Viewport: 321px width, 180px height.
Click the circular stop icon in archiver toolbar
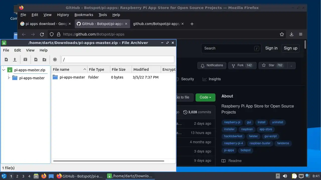[55, 59]
